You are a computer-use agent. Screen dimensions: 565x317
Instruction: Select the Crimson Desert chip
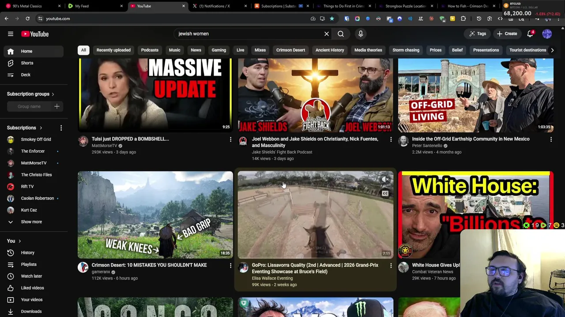(x=290, y=50)
